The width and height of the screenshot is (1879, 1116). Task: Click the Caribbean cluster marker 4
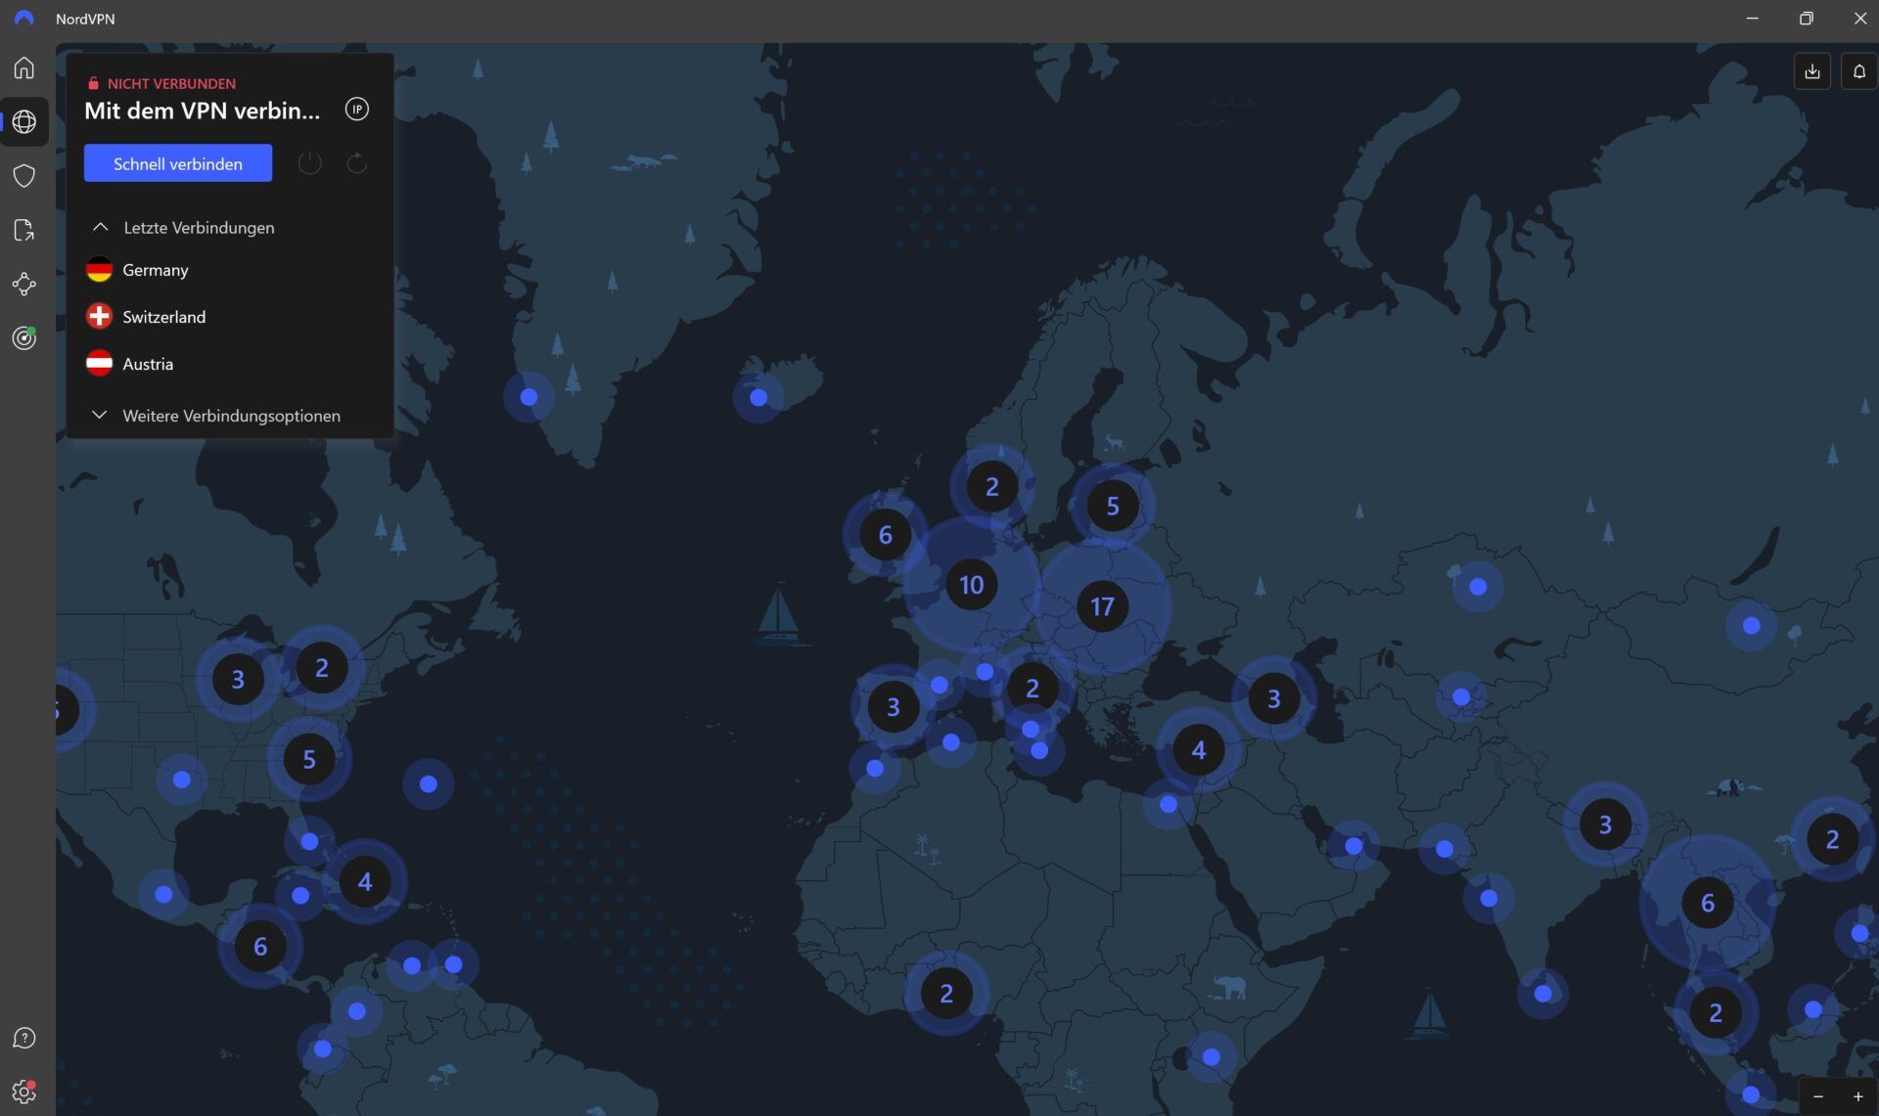coord(365,882)
